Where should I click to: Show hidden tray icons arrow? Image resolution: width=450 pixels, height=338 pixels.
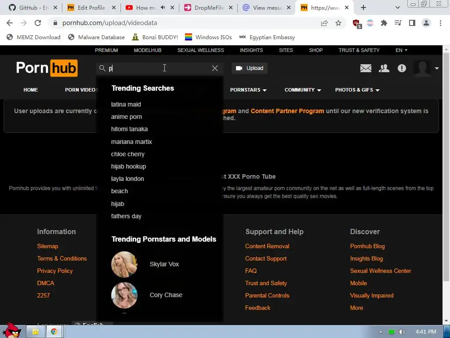[x=381, y=332]
